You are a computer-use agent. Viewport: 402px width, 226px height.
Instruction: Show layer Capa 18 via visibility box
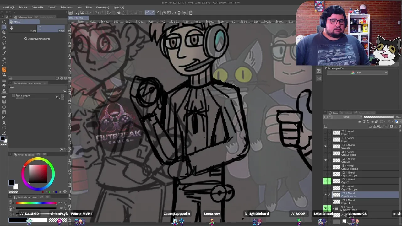click(x=325, y=133)
